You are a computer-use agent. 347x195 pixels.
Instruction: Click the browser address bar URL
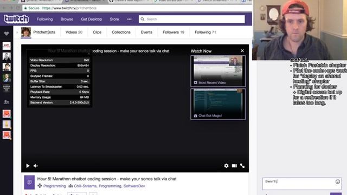tap(69, 8)
